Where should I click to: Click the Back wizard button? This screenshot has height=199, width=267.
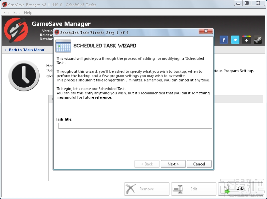pos(147,164)
